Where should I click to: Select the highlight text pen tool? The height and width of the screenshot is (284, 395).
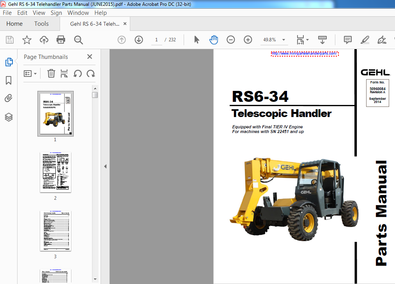(x=365, y=40)
